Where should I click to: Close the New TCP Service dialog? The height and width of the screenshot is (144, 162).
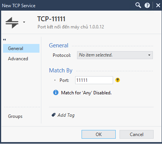click(x=158, y=5)
